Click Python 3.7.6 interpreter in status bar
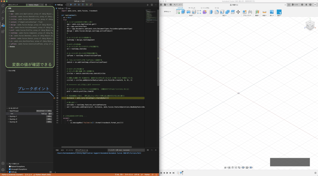This screenshot has height=176, width=318. pos(12,175)
